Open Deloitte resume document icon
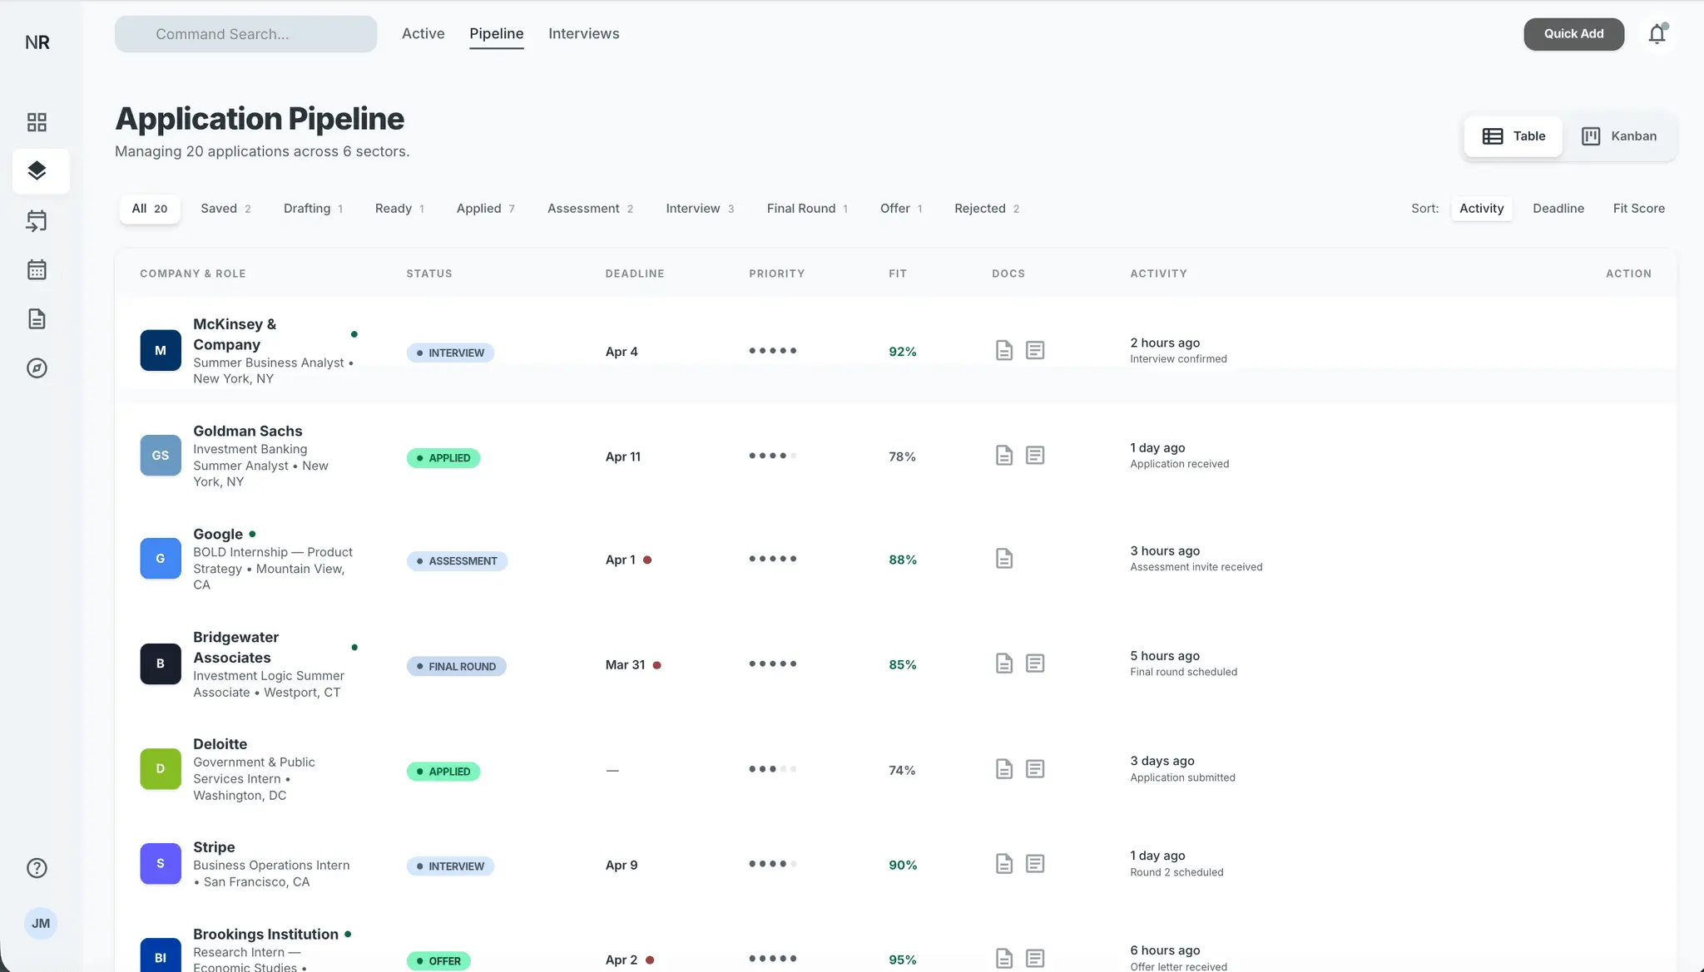The height and width of the screenshot is (972, 1704). pos(1004,769)
